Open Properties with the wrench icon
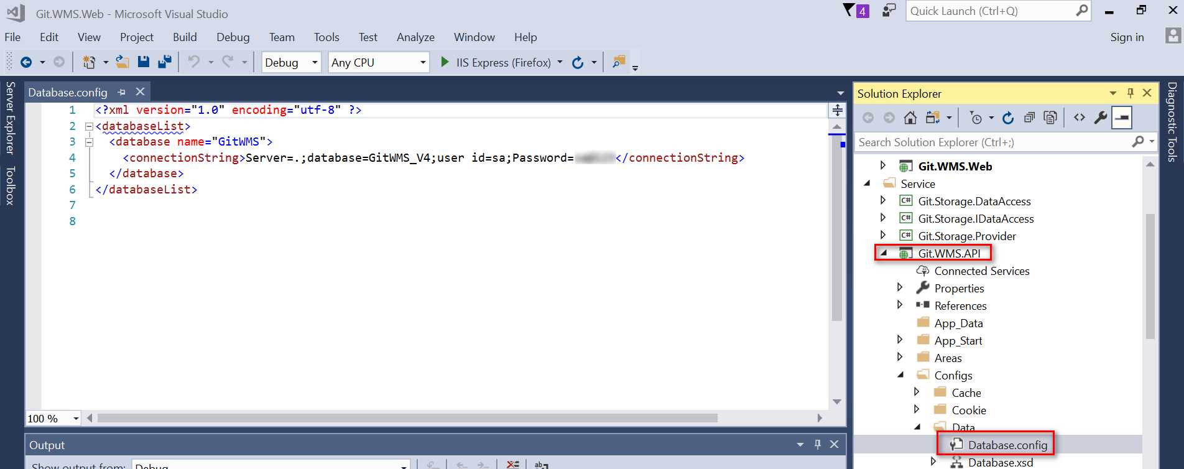 1101,118
